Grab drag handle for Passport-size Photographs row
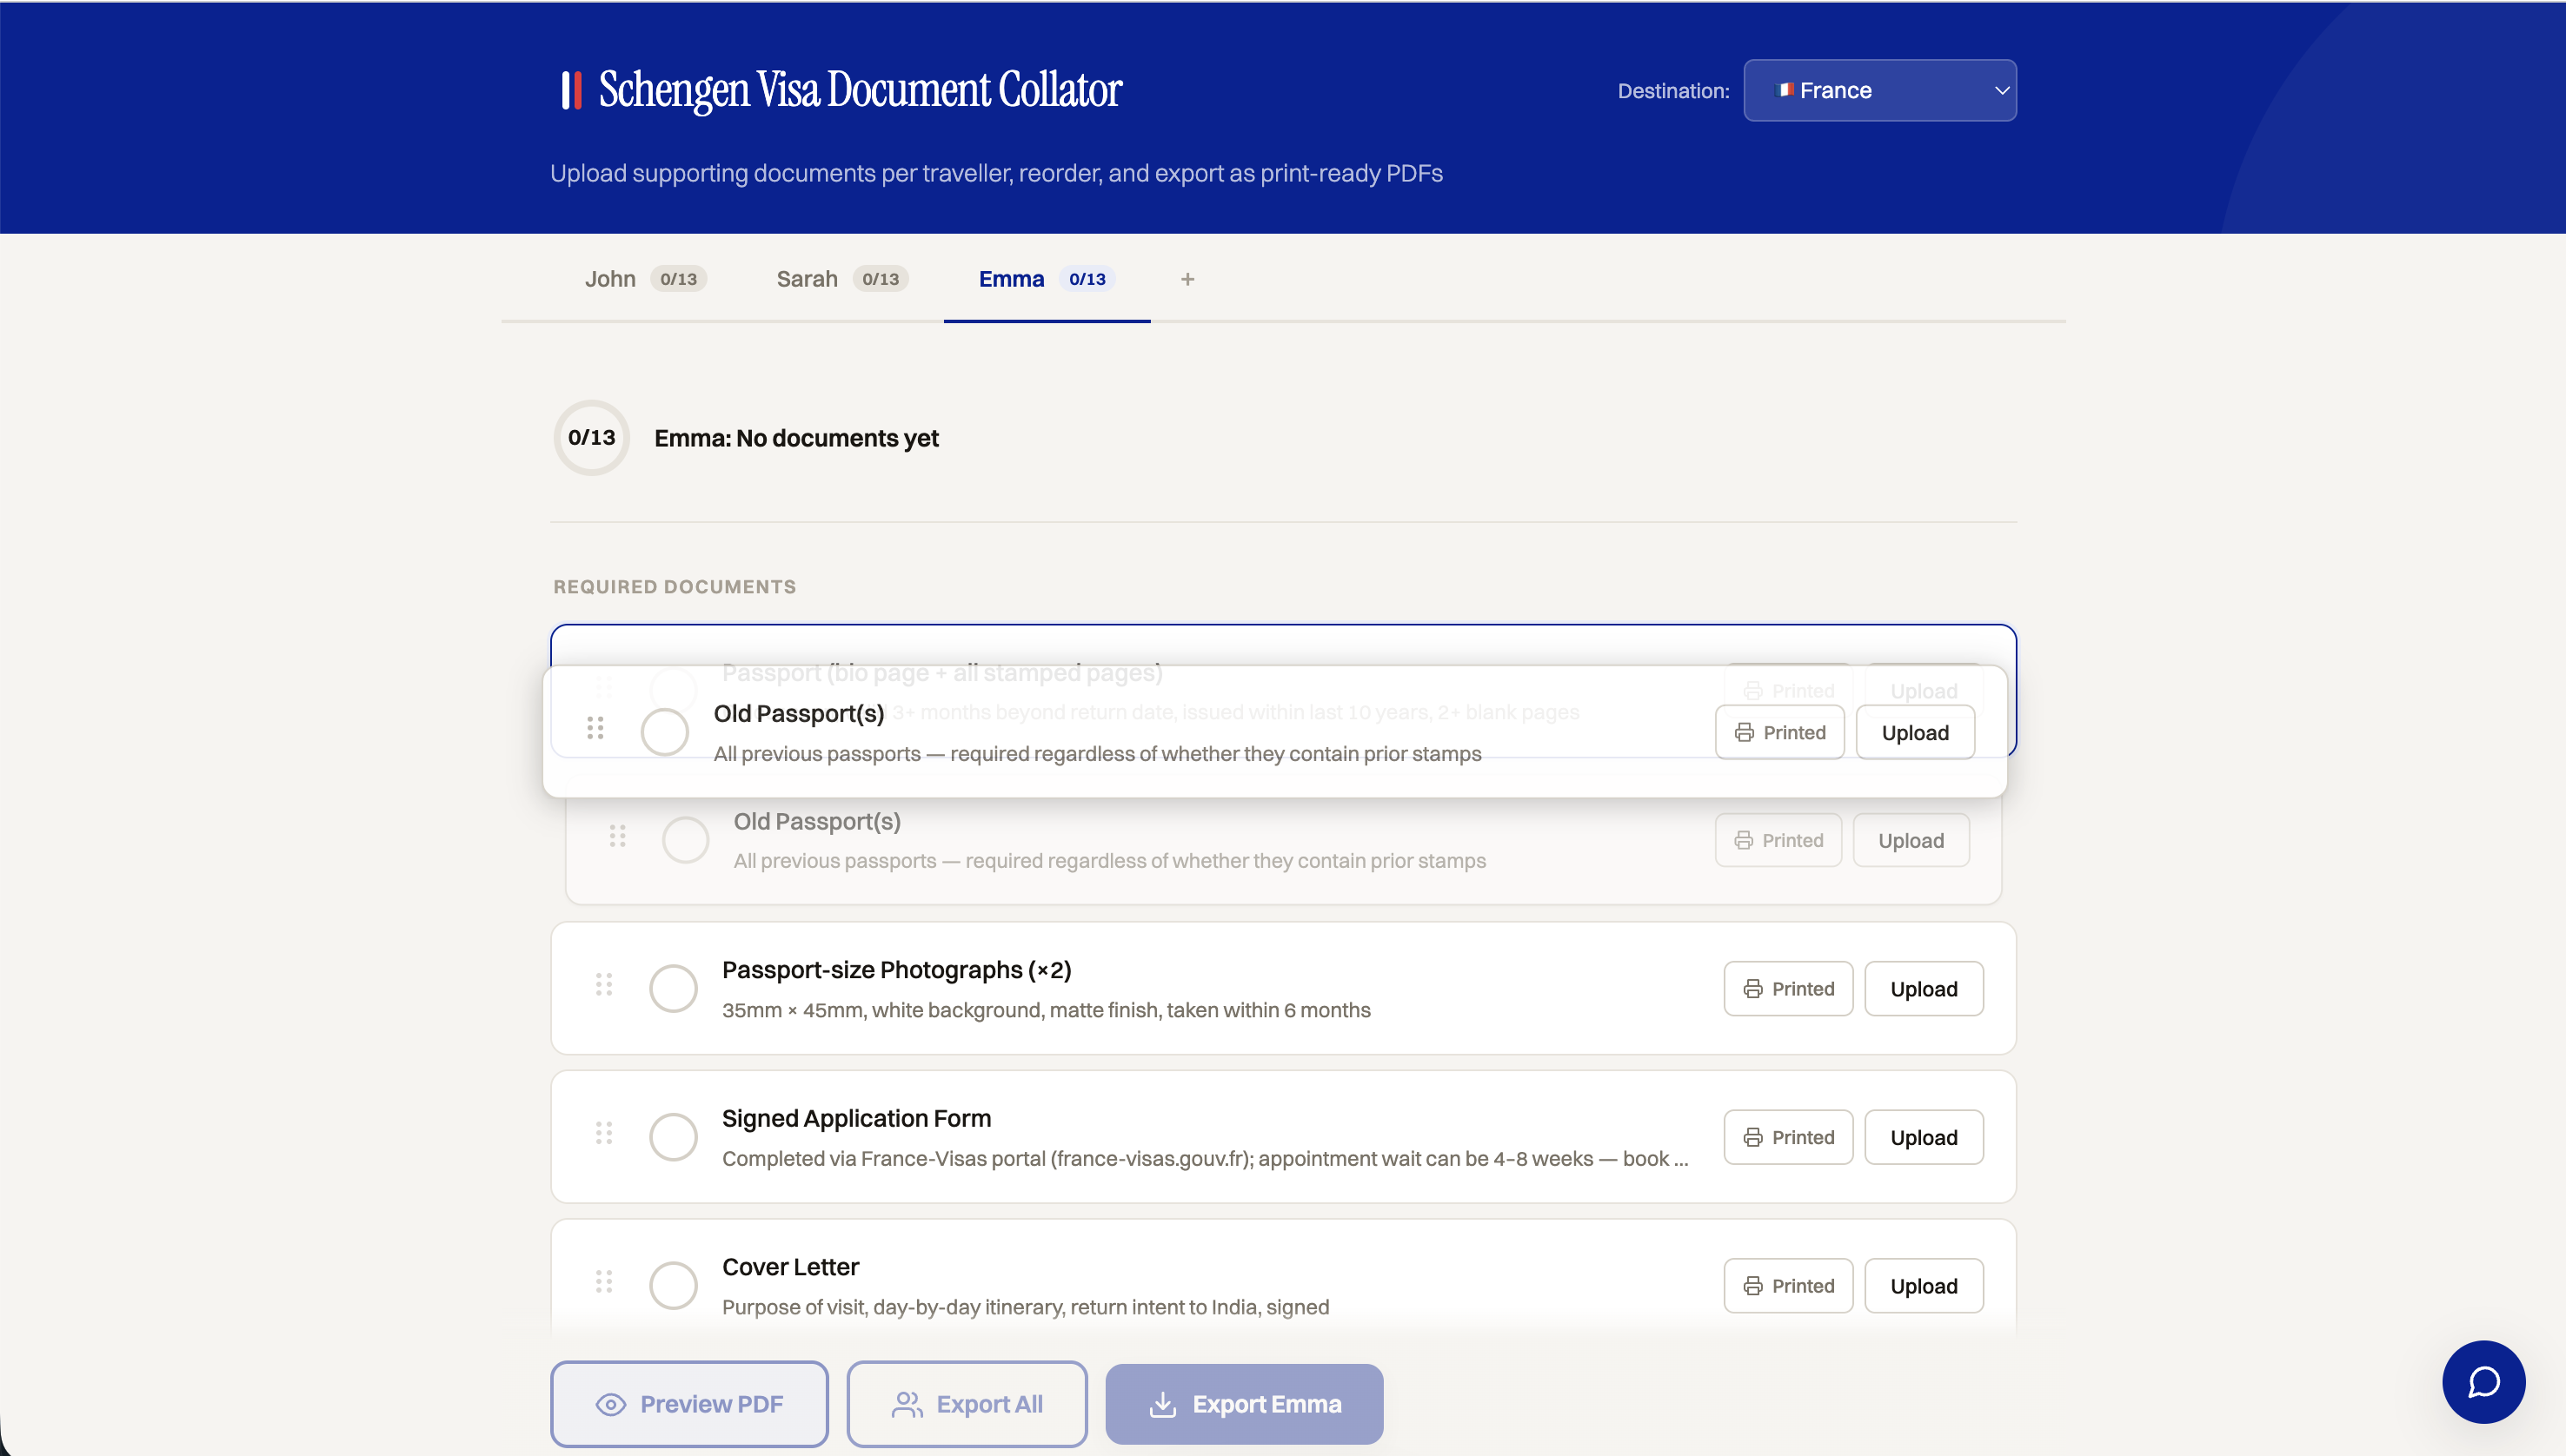This screenshot has width=2566, height=1456. point(604,985)
